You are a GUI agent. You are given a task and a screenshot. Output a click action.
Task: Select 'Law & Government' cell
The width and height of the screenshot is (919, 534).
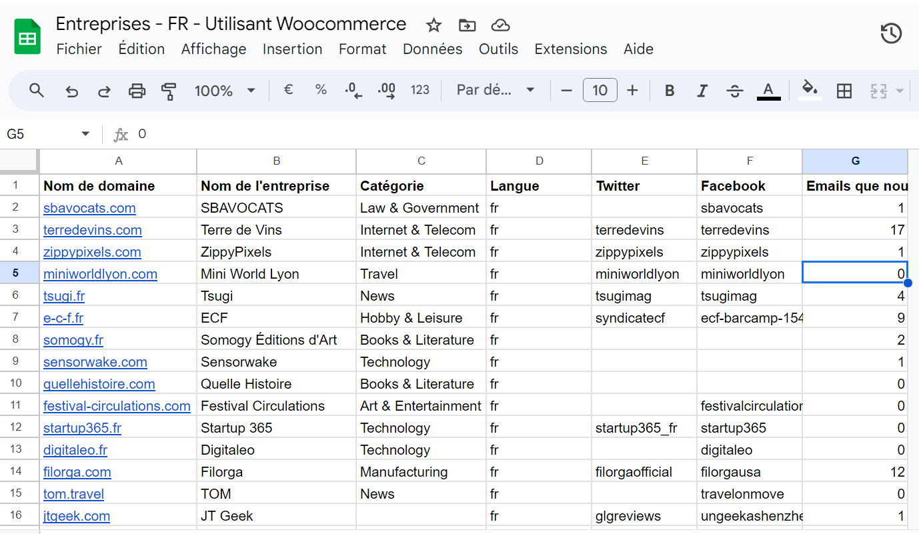pyautogui.click(x=421, y=208)
